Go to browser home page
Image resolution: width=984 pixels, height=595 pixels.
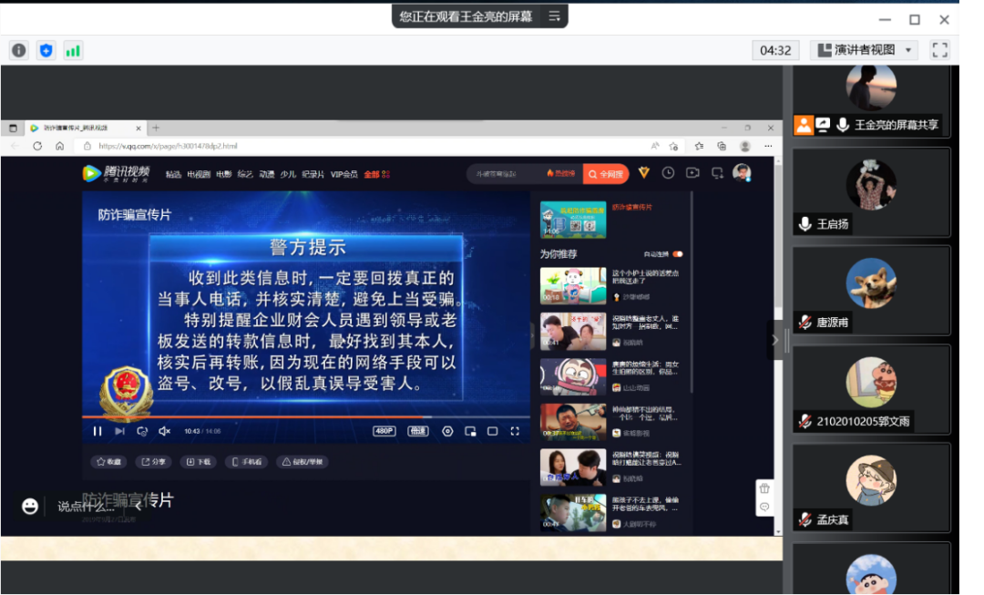pyautogui.click(x=59, y=146)
